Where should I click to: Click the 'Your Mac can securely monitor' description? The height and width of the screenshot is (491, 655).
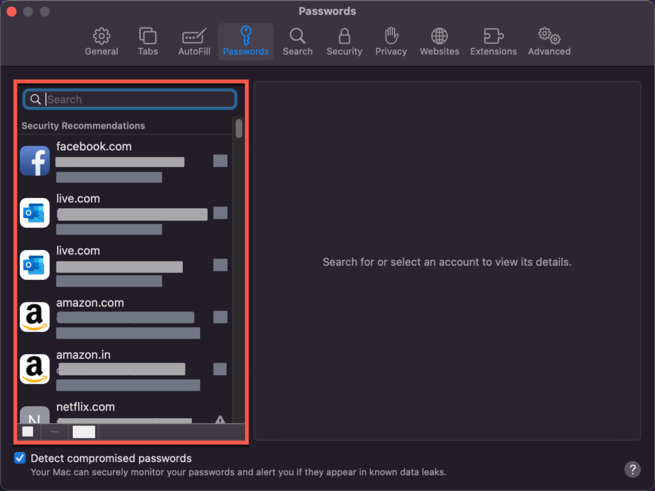coord(239,472)
